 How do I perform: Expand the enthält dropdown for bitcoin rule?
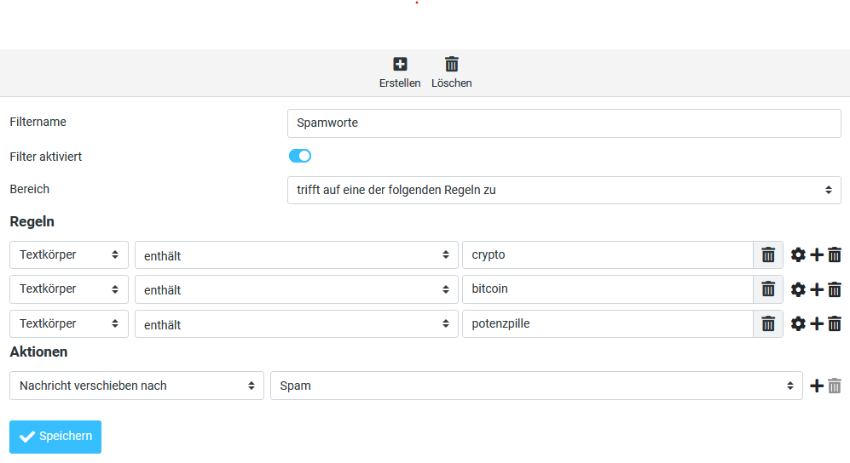[296, 289]
